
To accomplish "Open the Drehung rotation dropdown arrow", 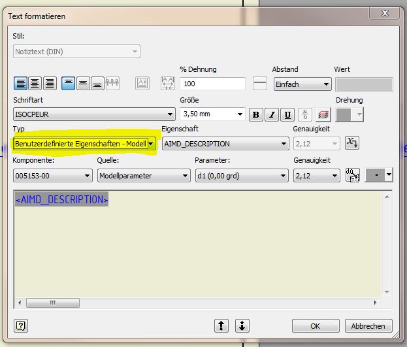I will [359, 115].
